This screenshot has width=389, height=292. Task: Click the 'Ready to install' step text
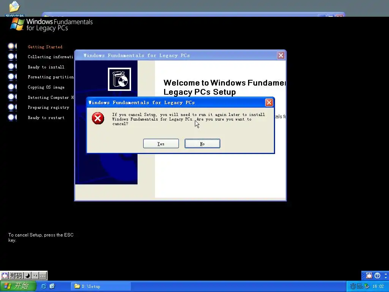click(46, 67)
